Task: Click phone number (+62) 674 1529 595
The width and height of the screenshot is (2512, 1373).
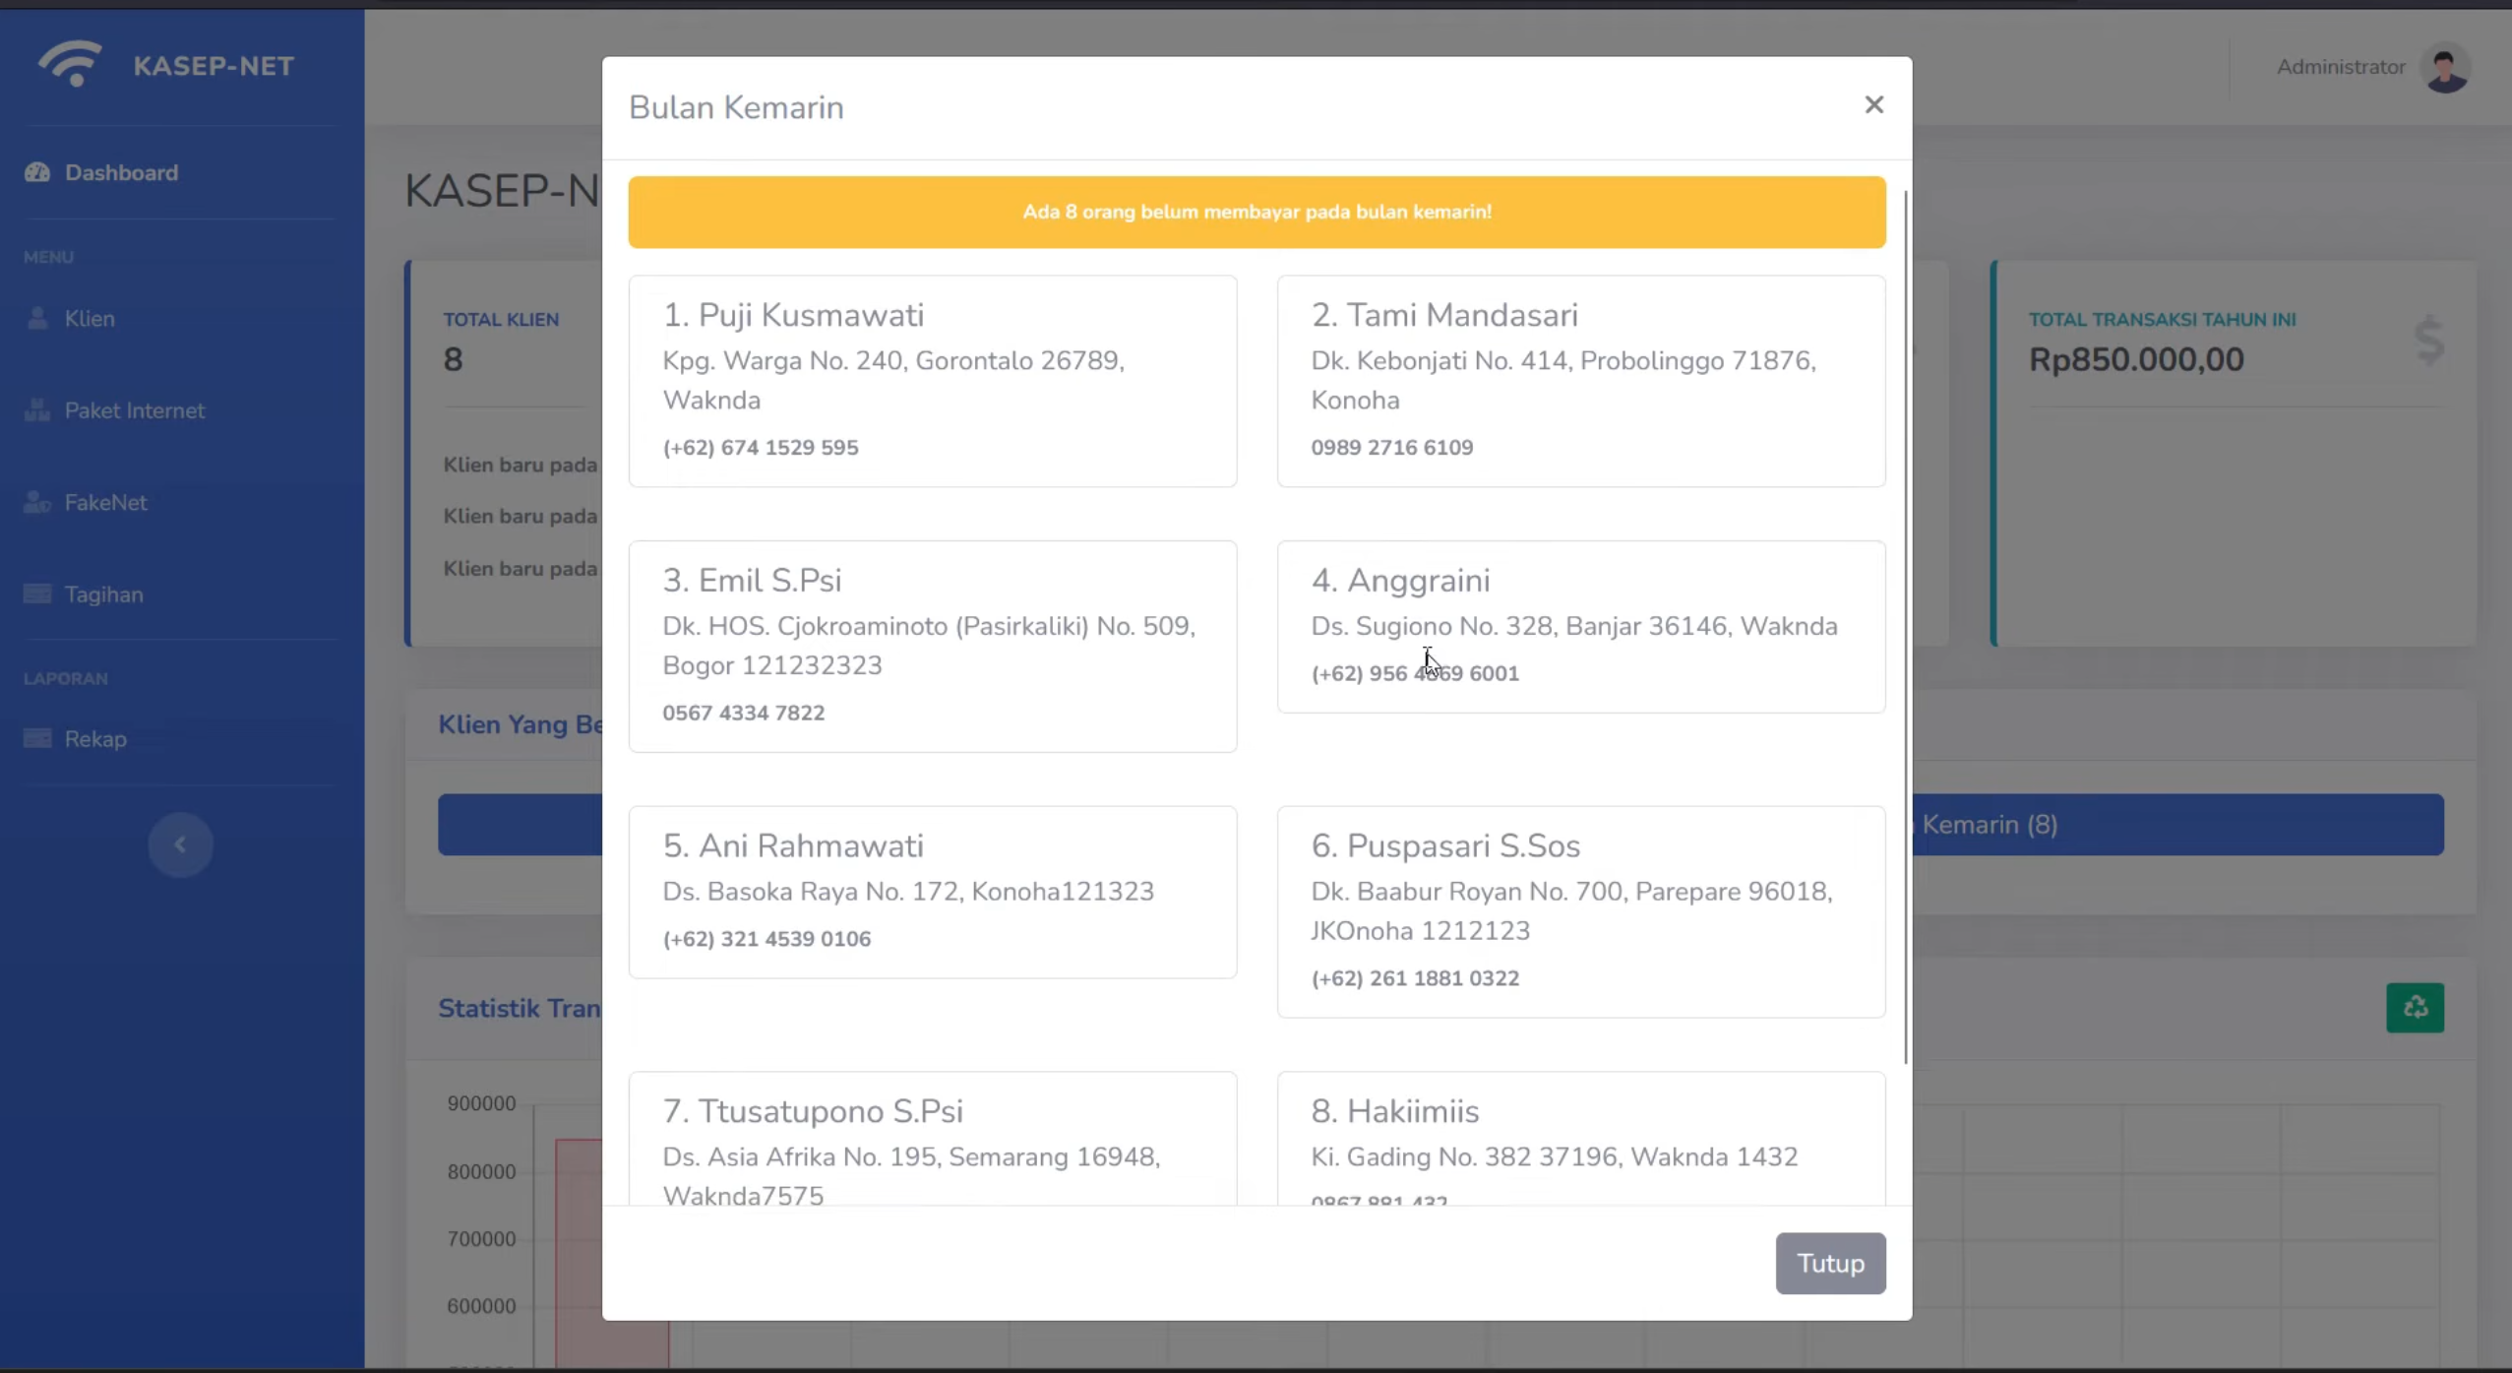Action: pos(761,447)
